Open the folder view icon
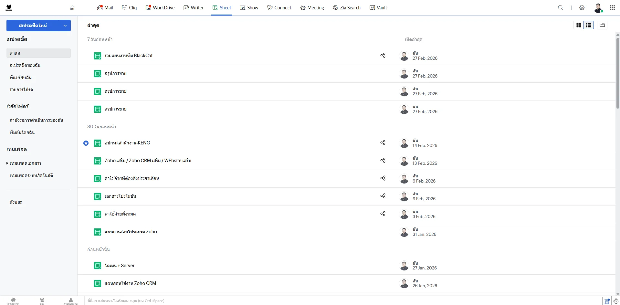620x305 pixels. (602, 25)
